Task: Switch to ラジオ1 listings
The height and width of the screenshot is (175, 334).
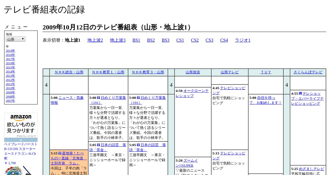Action: pos(243,40)
